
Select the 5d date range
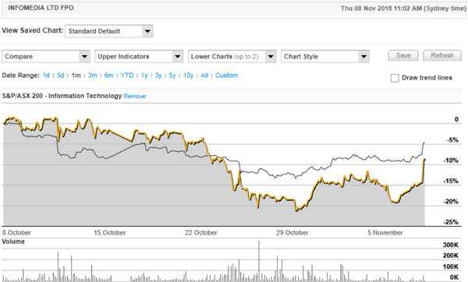[61, 76]
